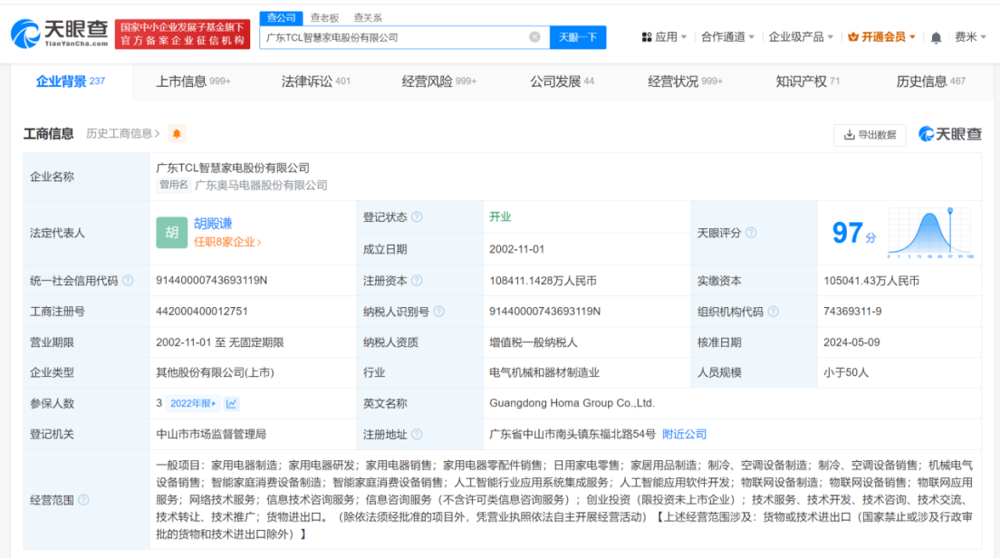Click the crown icon beside 开通会员
The height and width of the screenshot is (558, 1001).
[x=852, y=37]
